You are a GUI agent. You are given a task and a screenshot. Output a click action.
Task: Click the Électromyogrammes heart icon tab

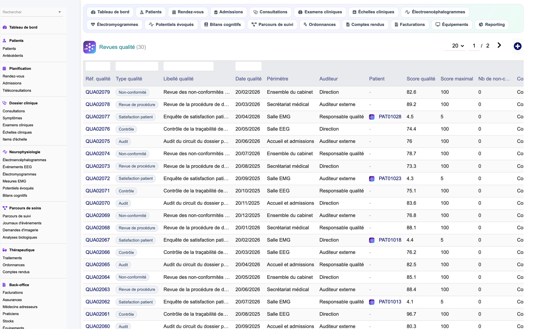pyautogui.click(x=93, y=25)
